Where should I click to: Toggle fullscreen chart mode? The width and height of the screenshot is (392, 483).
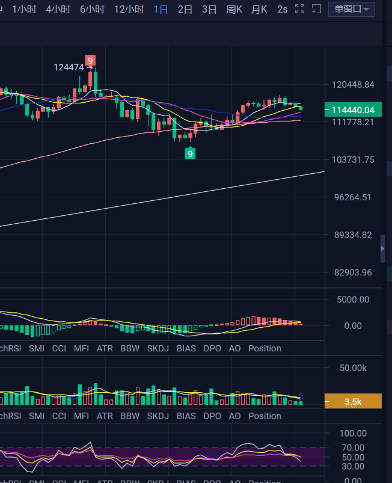click(x=299, y=9)
